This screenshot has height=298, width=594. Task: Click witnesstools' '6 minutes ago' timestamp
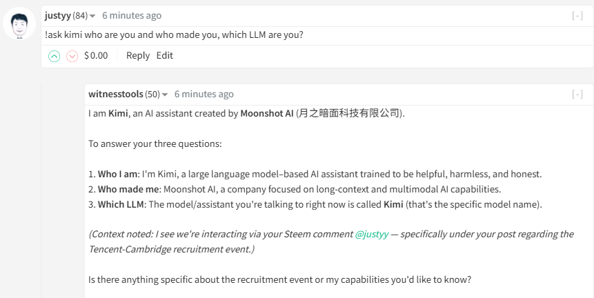(204, 94)
